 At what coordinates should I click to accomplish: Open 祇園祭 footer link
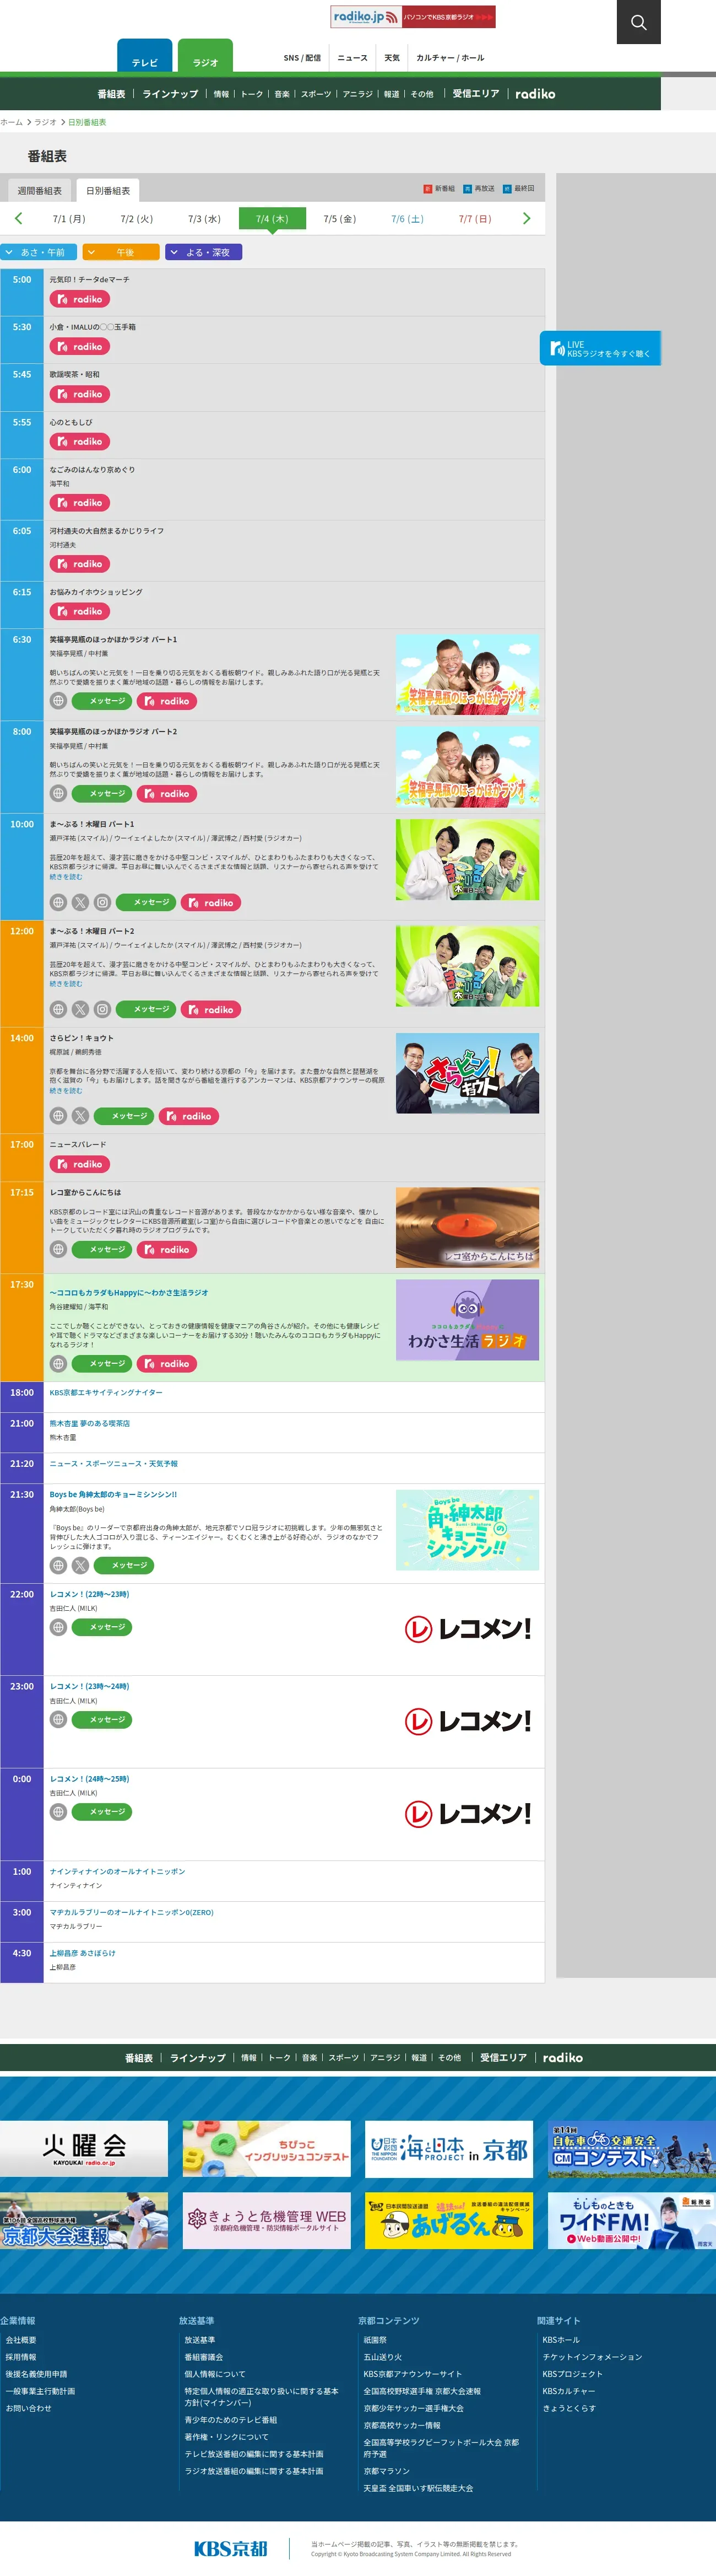tap(375, 2340)
